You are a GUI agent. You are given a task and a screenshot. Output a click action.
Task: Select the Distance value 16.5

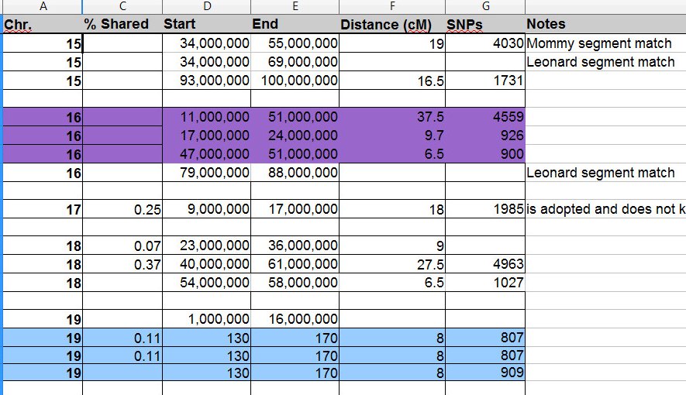click(392, 81)
